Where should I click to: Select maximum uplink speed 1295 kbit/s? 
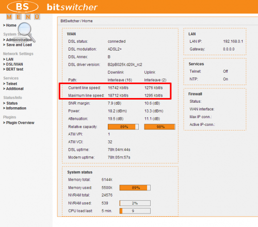tap(154, 95)
